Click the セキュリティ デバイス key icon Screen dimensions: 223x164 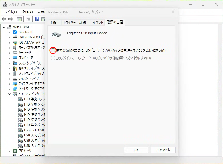tap(15, 68)
